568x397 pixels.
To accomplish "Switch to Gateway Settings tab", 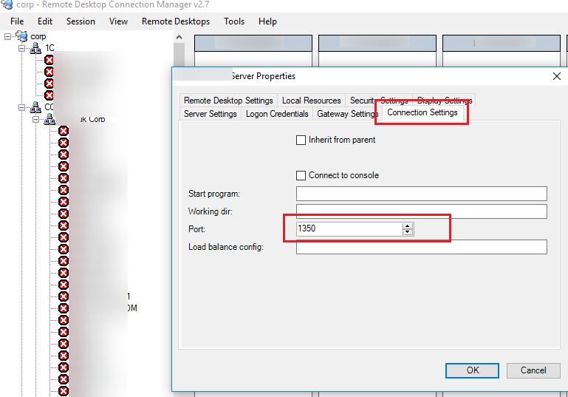I will [x=347, y=114].
